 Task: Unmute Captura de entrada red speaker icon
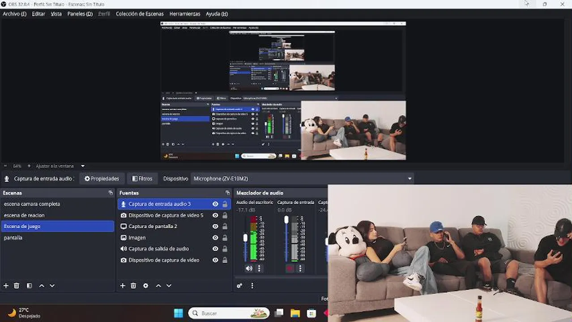(290, 268)
